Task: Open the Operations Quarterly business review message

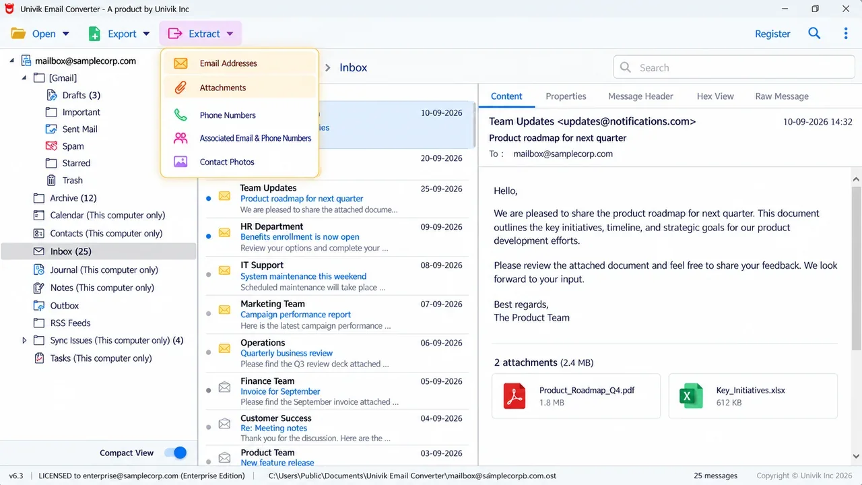Action: tap(337, 353)
